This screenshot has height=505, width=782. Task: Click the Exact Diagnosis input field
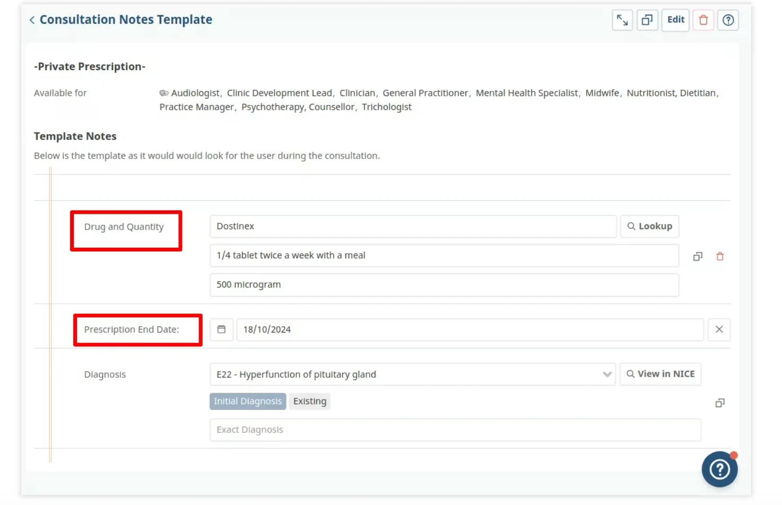click(455, 430)
